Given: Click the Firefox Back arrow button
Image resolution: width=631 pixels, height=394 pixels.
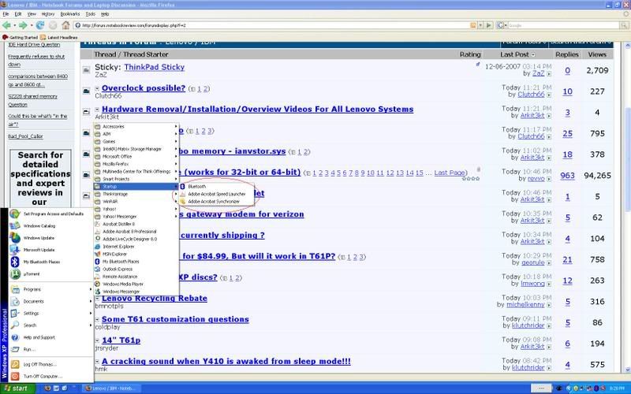Looking at the screenshot, I should pyautogui.click(x=6, y=25).
